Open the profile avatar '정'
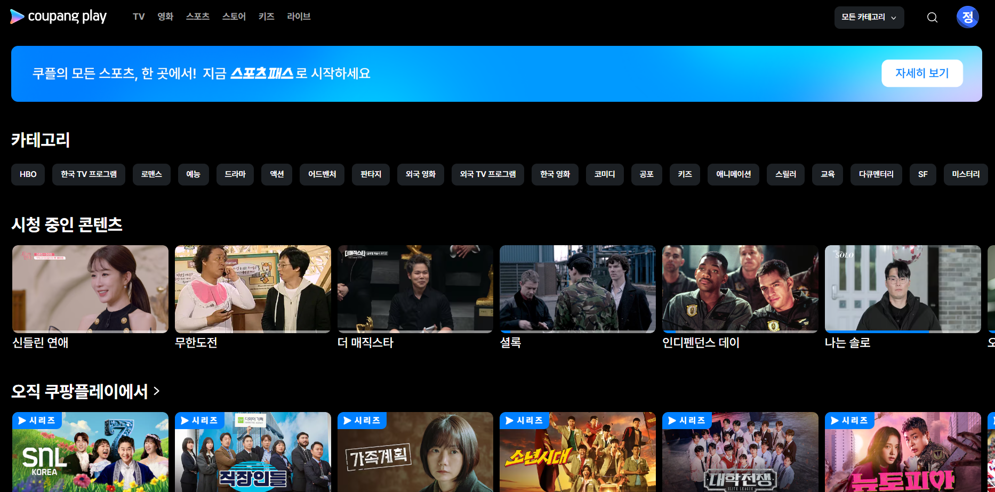Image resolution: width=995 pixels, height=492 pixels. click(967, 17)
